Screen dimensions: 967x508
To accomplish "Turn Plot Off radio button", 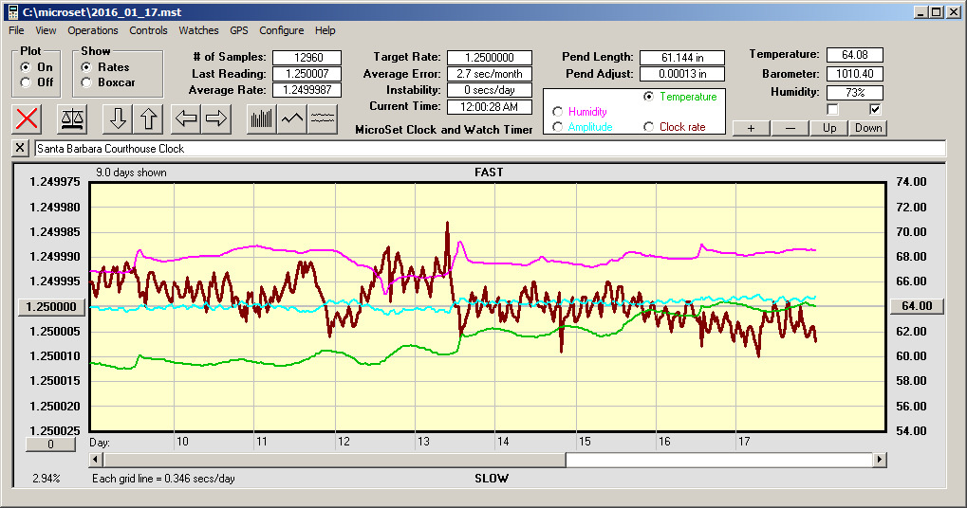I will coord(26,82).
